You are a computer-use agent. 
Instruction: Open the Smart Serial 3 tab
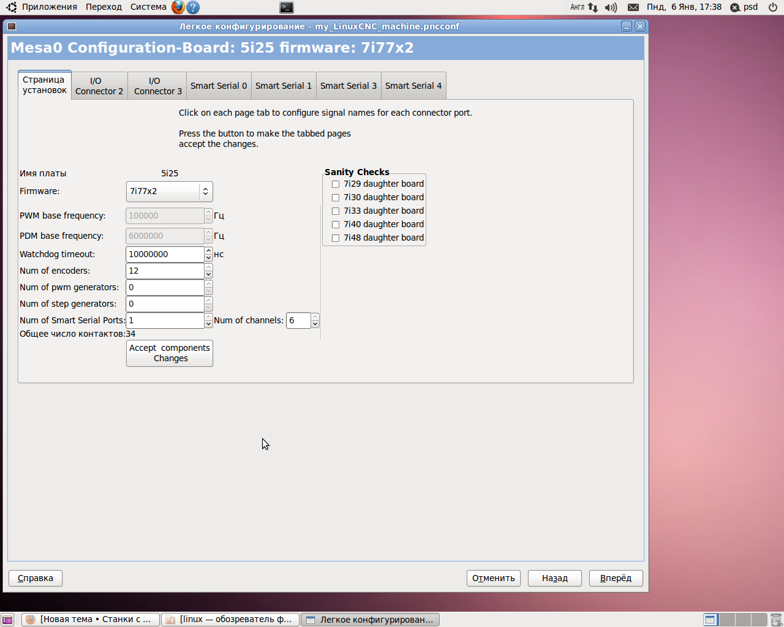[349, 86]
